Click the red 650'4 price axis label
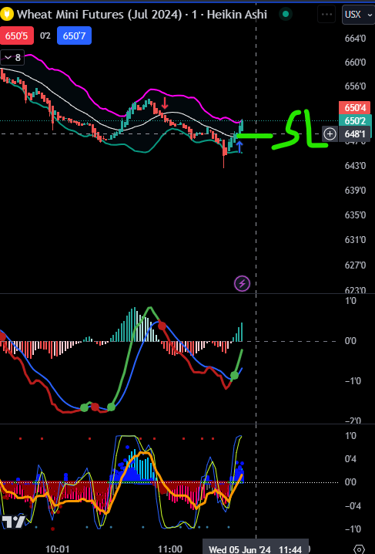The width and height of the screenshot is (375, 554). coord(356,108)
